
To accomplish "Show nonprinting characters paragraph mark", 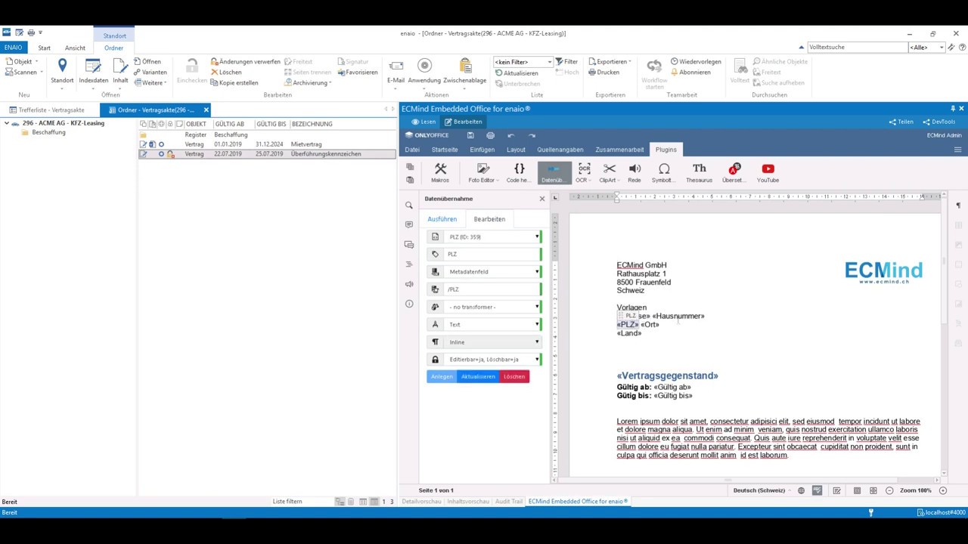I will [957, 206].
